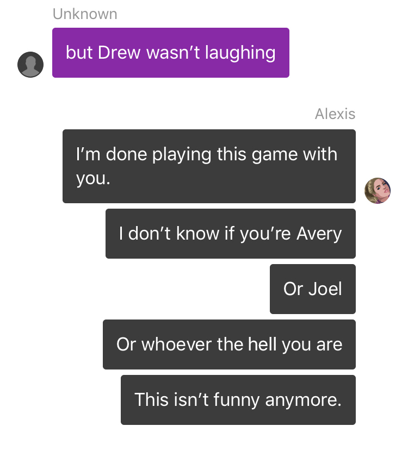Click the word "funny" in the last message
Screen dimensions: 408x451
pyautogui.click(x=237, y=400)
